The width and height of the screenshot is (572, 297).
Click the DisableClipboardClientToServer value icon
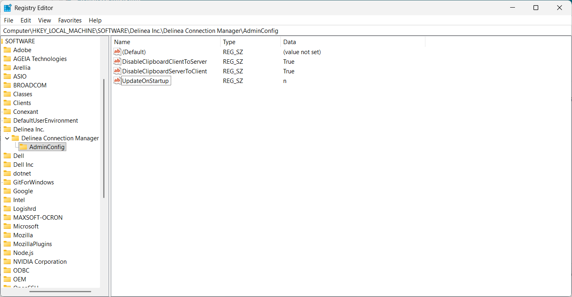point(117,61)
